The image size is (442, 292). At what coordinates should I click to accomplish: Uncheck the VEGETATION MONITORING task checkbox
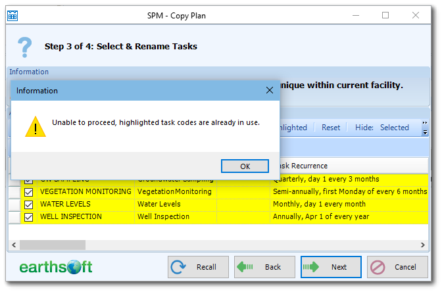pos(28,191)
